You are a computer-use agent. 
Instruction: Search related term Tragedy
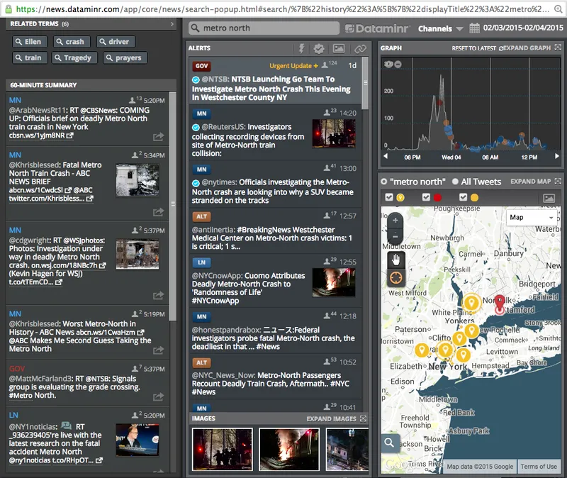tap(74, 58)
